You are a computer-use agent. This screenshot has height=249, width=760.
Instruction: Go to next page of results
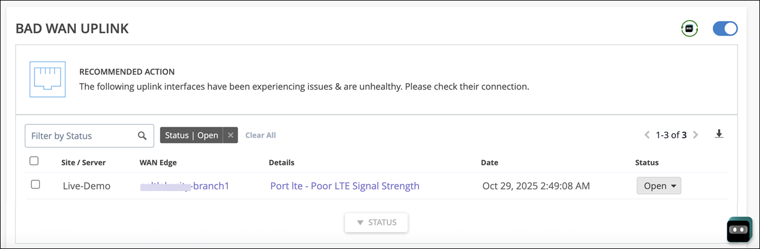(x=696, y=135)
